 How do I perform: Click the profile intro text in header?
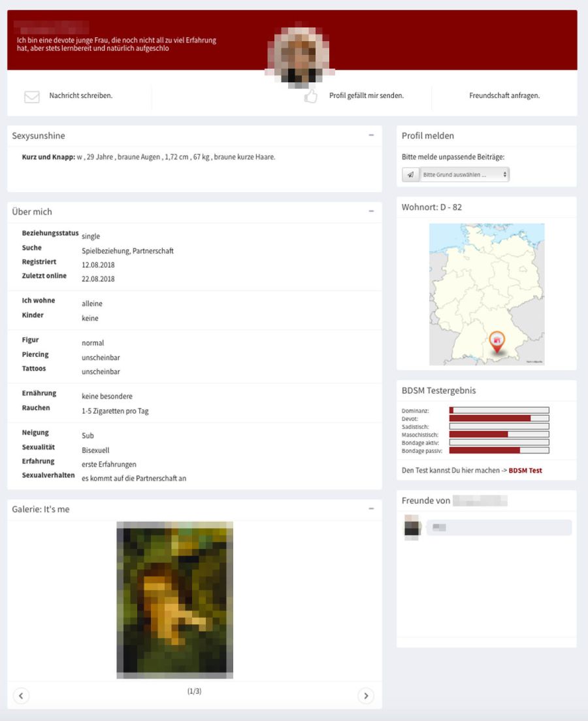click(117, 44)
